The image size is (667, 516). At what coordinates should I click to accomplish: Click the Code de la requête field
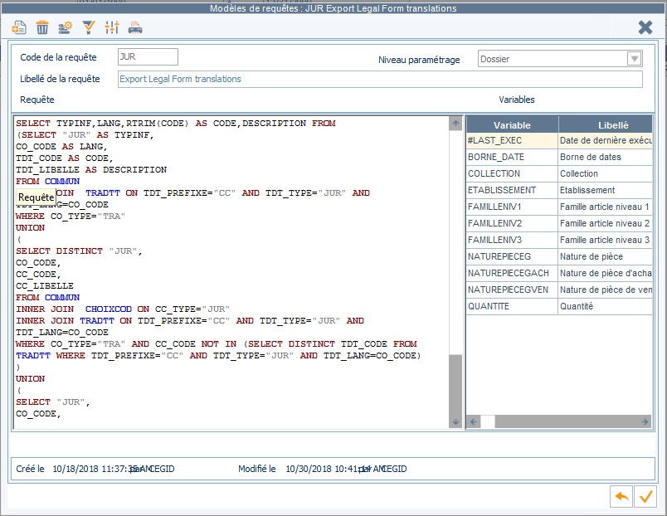click(x=148, y=56)
